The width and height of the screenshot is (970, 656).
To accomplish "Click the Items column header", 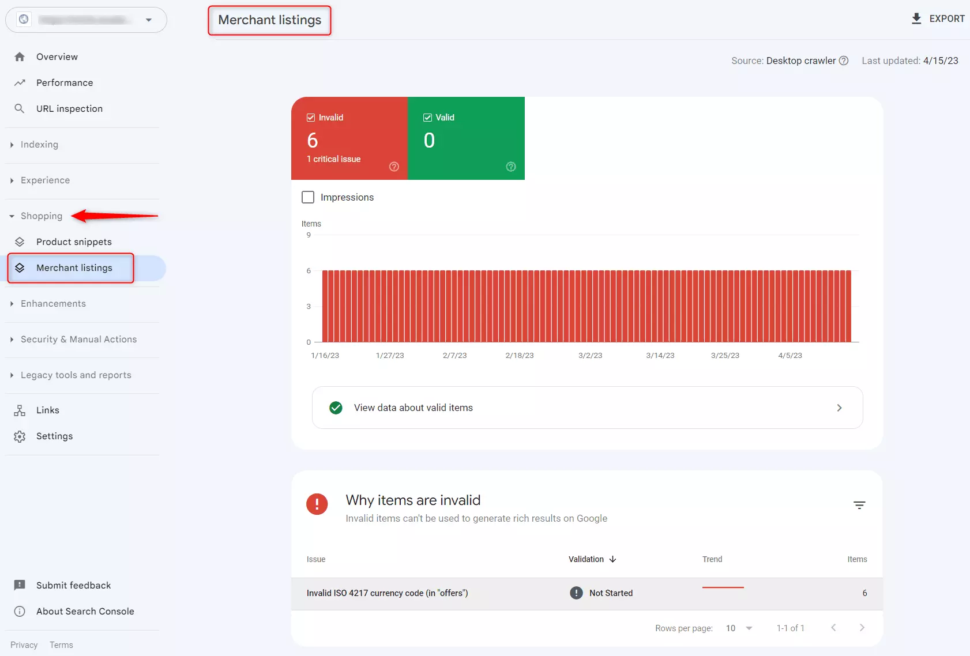I will 857,559.
